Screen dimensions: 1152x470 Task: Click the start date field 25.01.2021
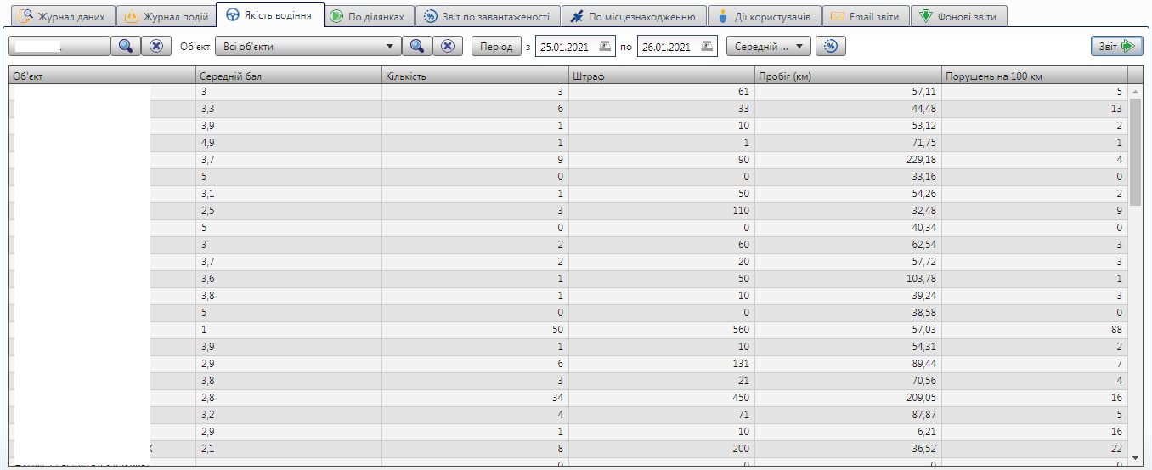(567, 47)
